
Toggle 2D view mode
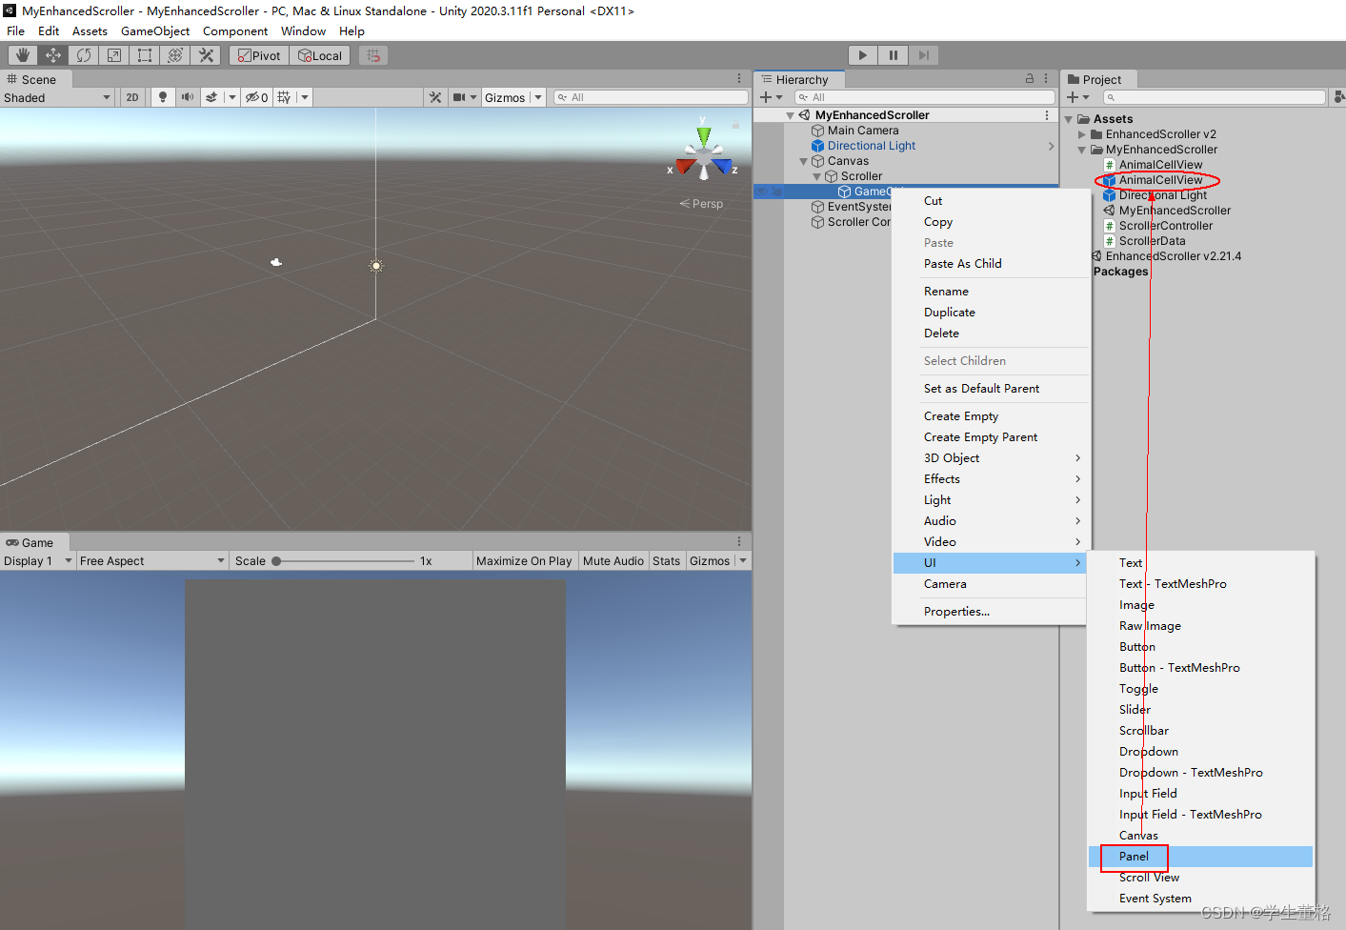coord(133,96)
